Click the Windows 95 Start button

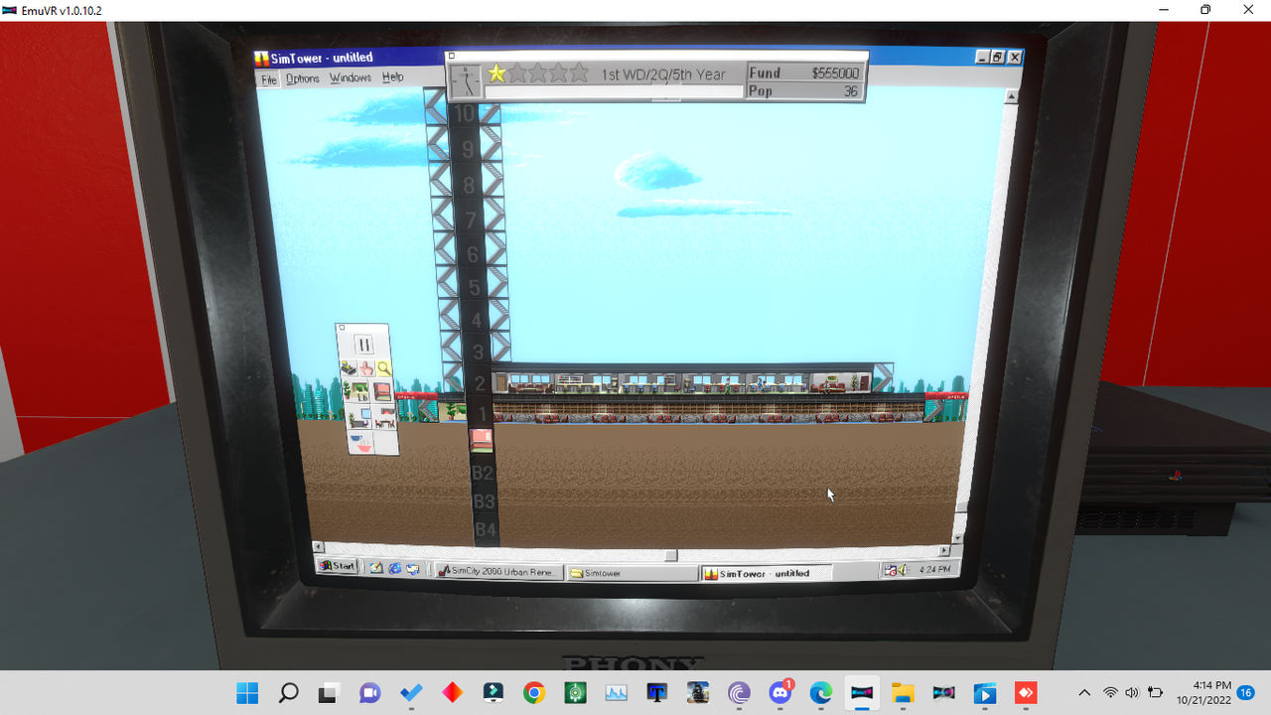pyautogui.click(x=338, y=566)
